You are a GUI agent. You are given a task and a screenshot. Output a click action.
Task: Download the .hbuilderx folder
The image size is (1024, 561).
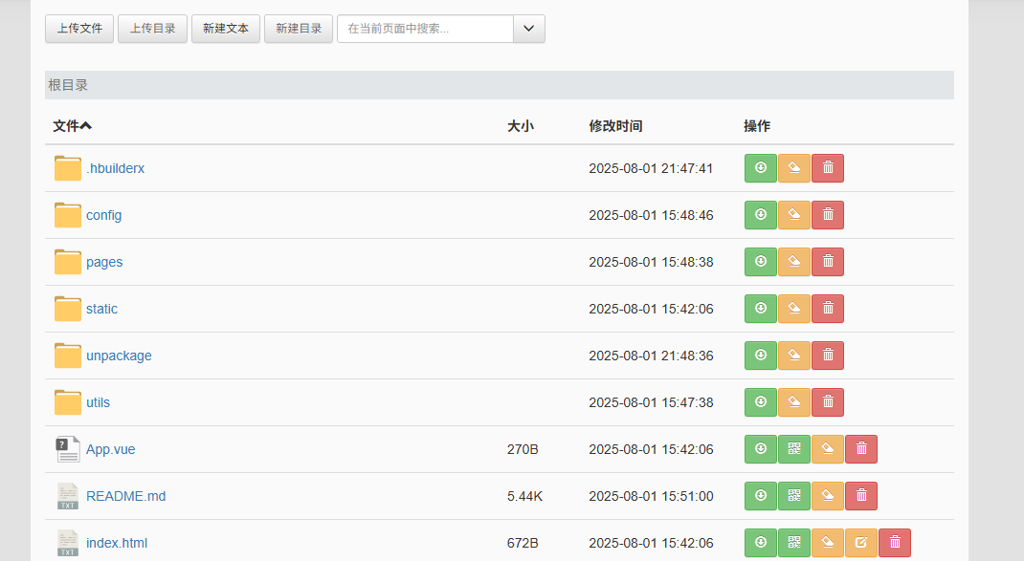(761, 168)
